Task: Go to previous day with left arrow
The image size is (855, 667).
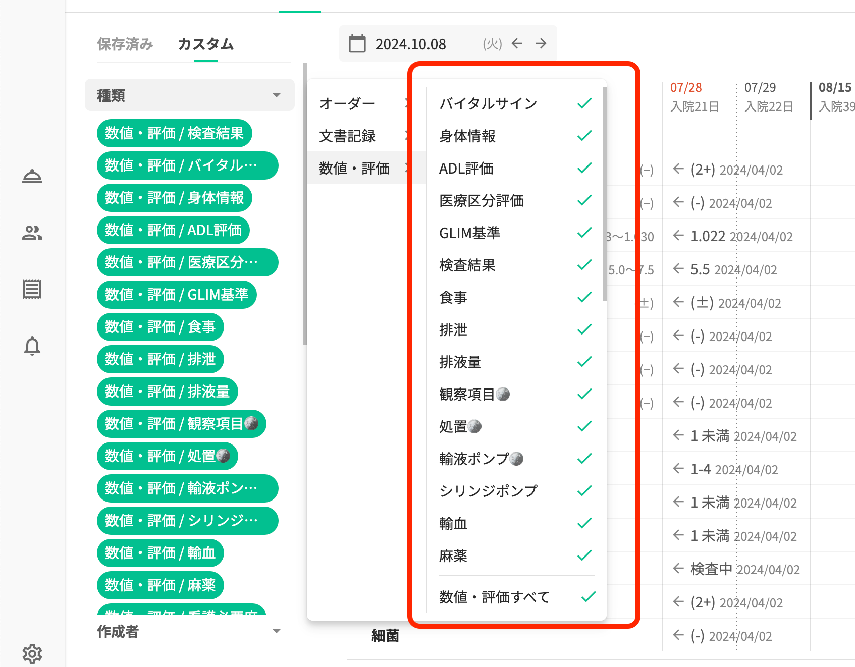Action: click(517, 44)
